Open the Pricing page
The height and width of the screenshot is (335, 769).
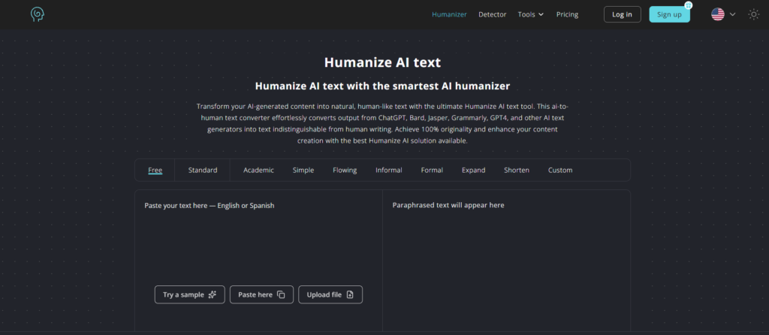point(567,14)
